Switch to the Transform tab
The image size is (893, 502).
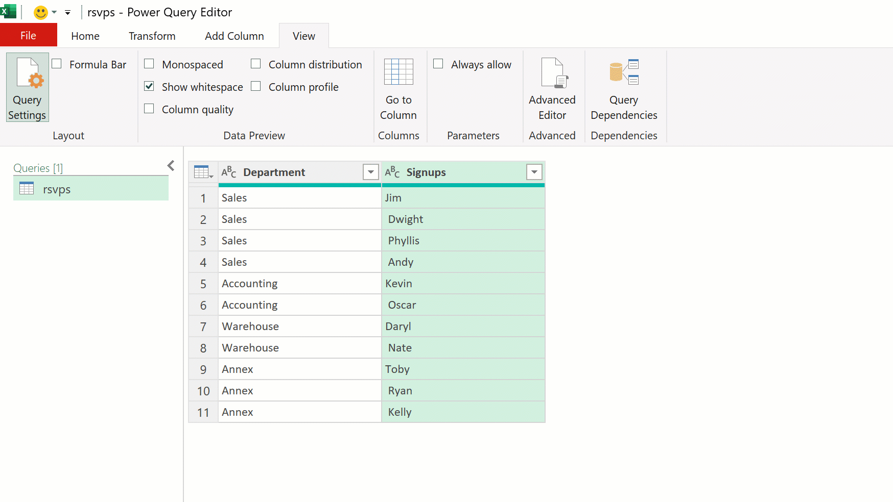pyautogui.click(x=151, y=36)
